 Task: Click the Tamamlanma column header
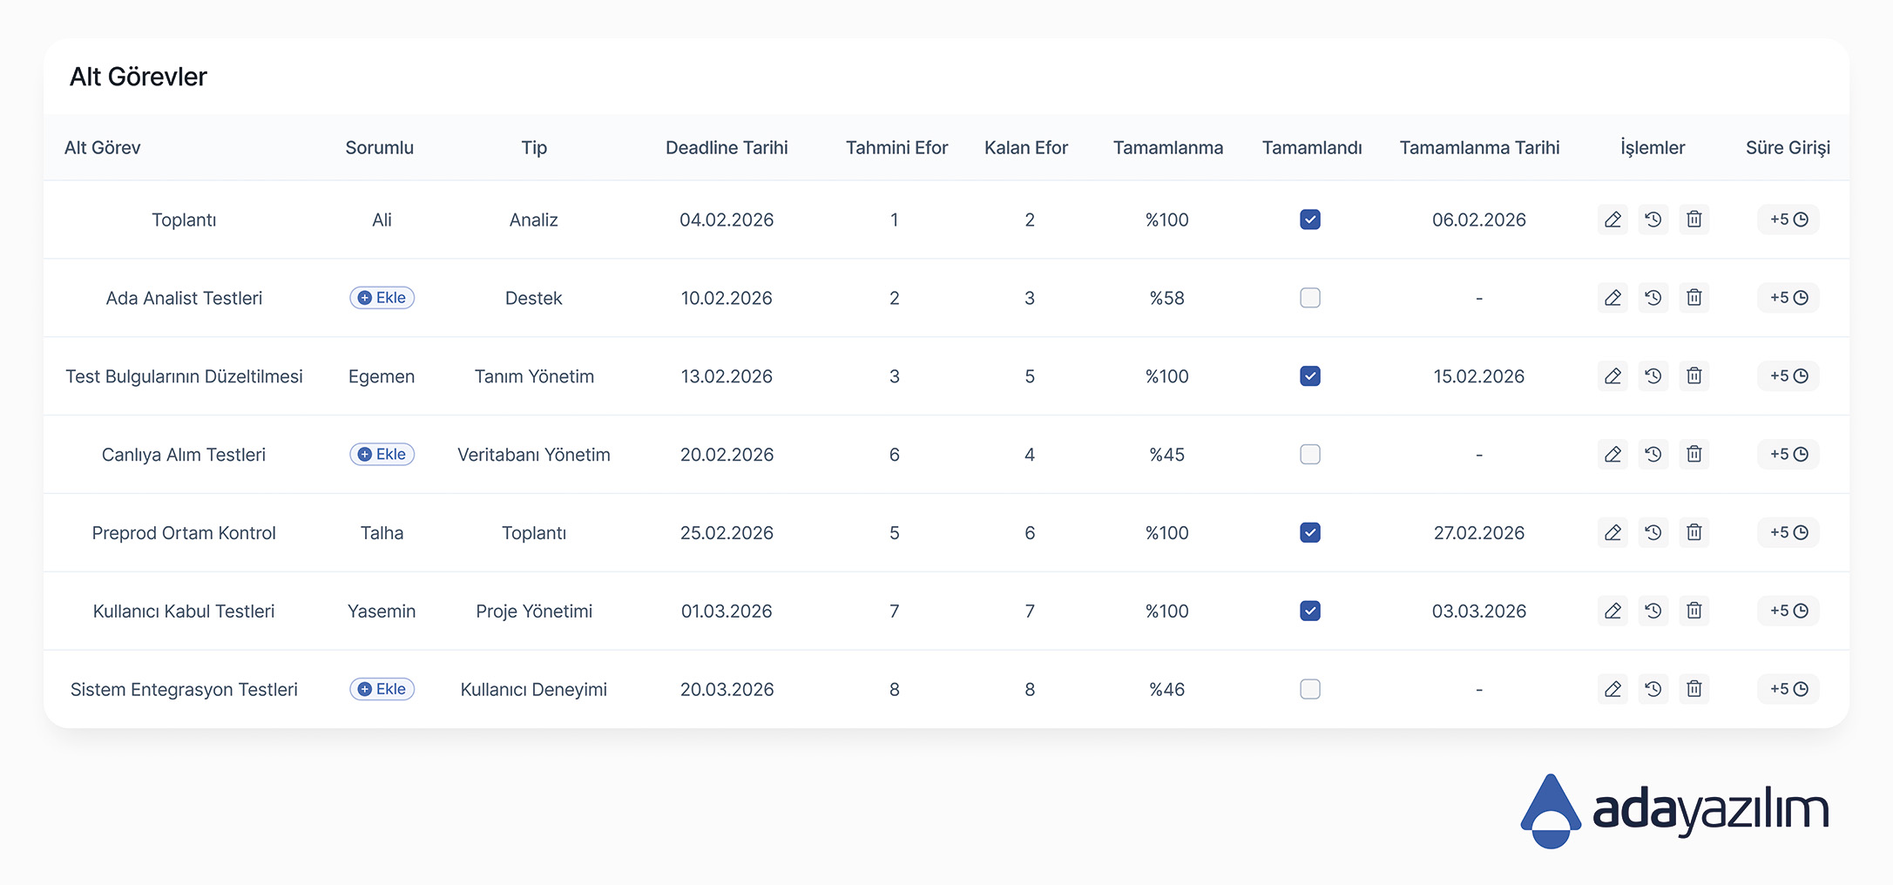[x=1167, y=148]
